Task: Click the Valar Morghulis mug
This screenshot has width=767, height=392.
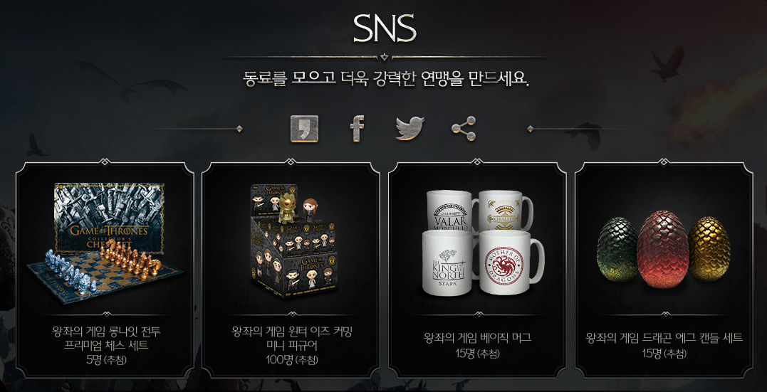Action: (451, 212)
